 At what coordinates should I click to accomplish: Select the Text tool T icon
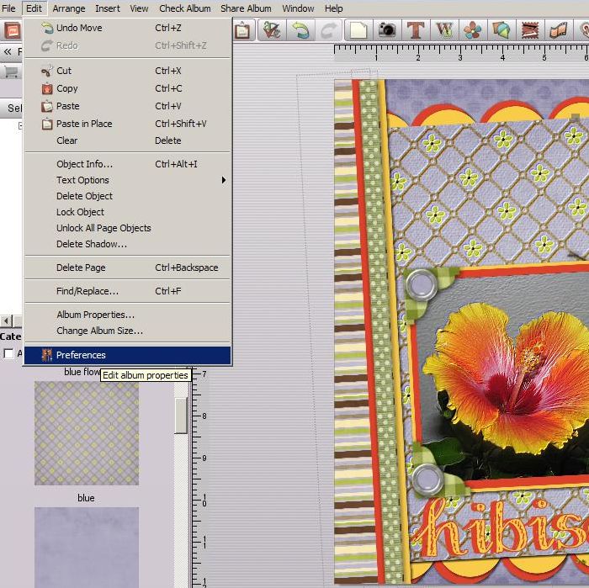pyautogui.click(x=415, y=30)
